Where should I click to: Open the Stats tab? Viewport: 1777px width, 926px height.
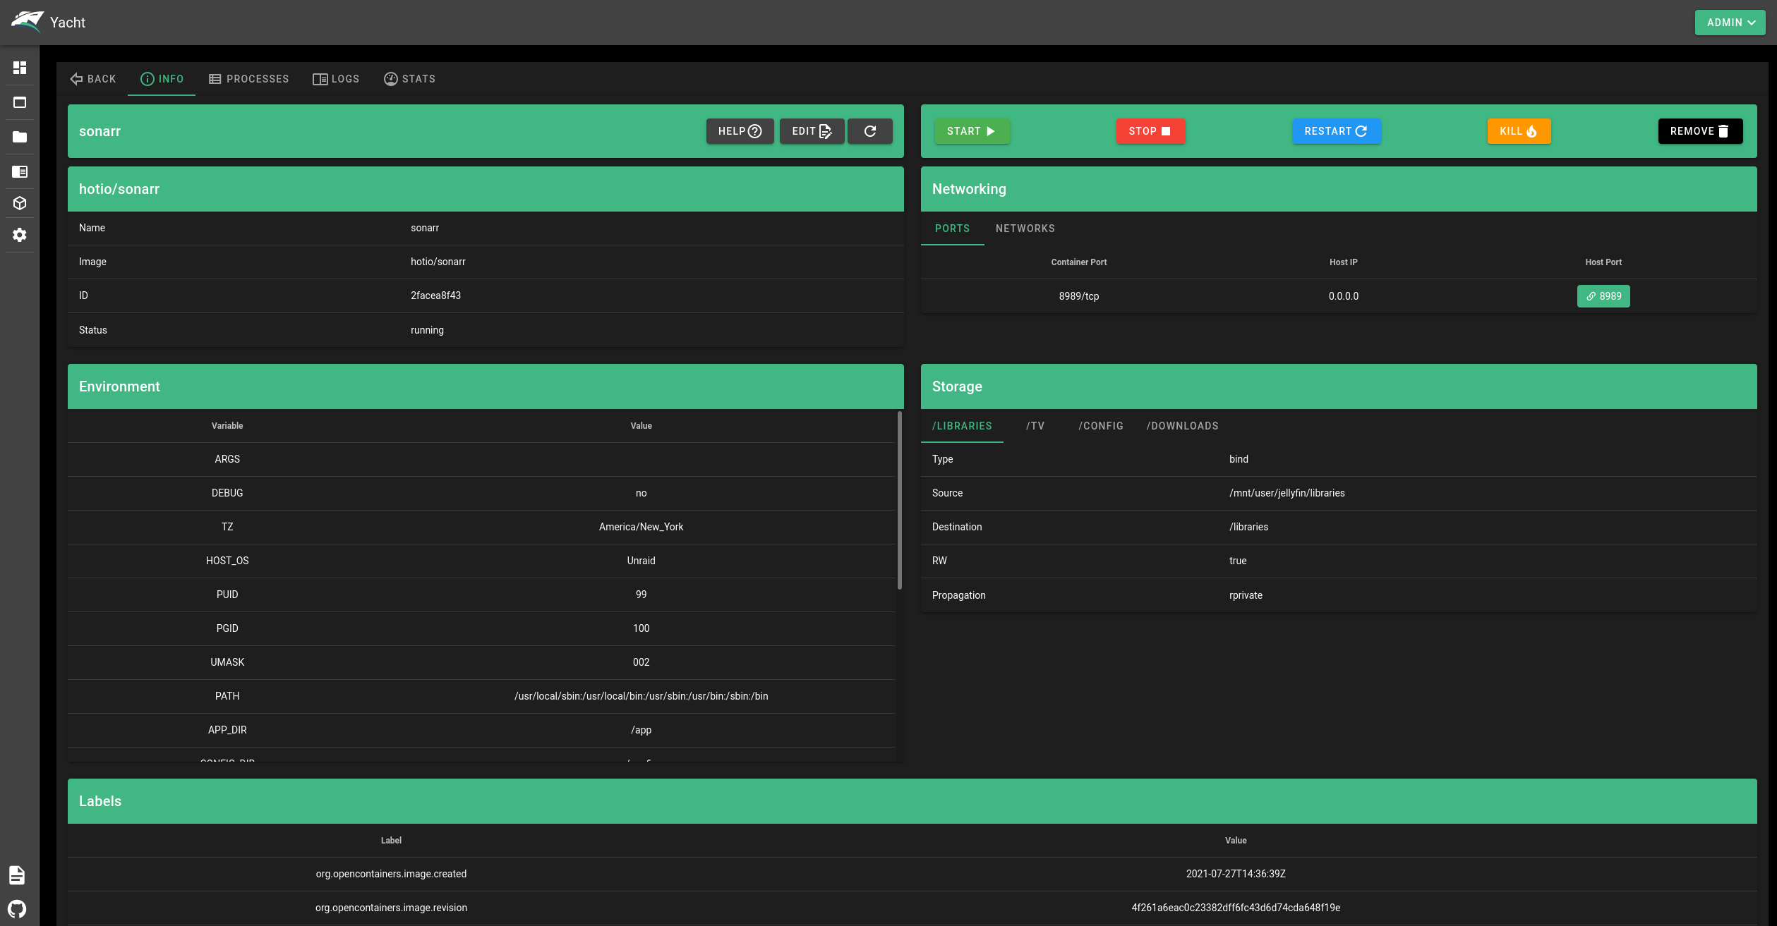click(409, 79)
